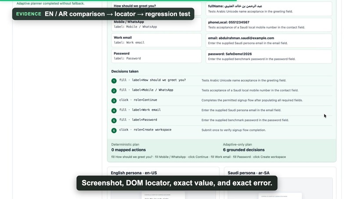Select the Password field card
Image resolution: width=354 pixels, height=199 pixels.
[156, 56]
